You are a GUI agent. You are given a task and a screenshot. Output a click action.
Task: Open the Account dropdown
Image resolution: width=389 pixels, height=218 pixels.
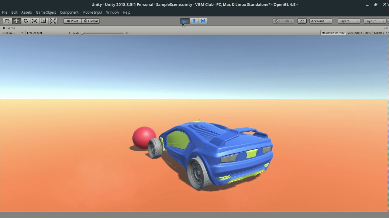[x=321, y=21]
